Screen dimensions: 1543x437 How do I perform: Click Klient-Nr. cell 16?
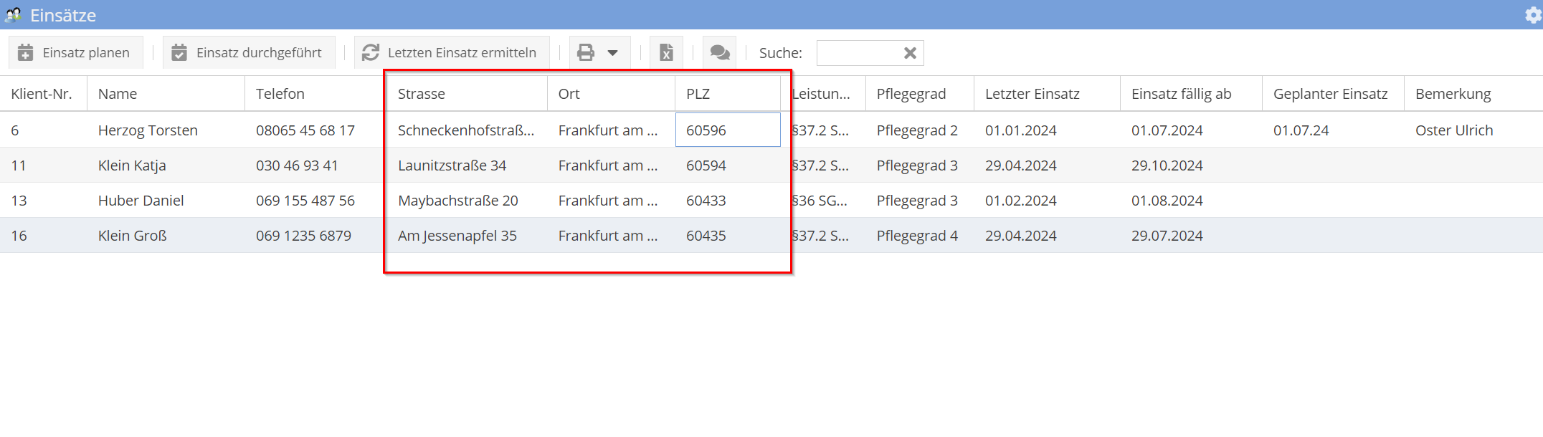point(43,236)
